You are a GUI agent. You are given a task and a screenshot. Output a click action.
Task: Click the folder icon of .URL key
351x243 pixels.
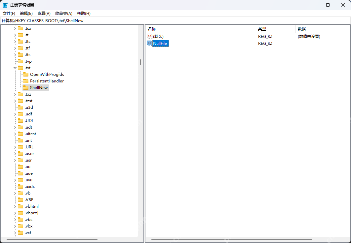[20, 147]
